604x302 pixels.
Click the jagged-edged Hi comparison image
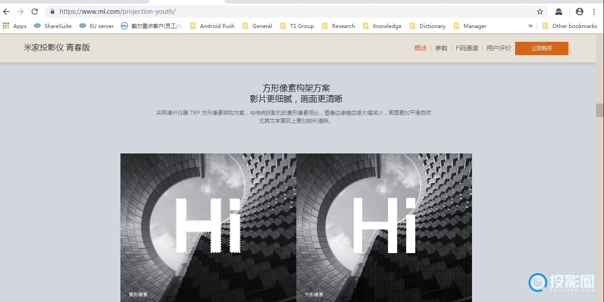click(x=208, y=228)
